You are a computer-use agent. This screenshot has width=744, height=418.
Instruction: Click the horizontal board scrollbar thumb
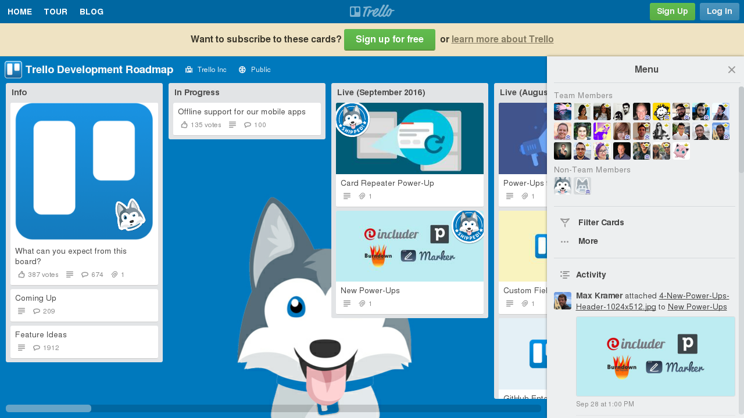(48, 408)
